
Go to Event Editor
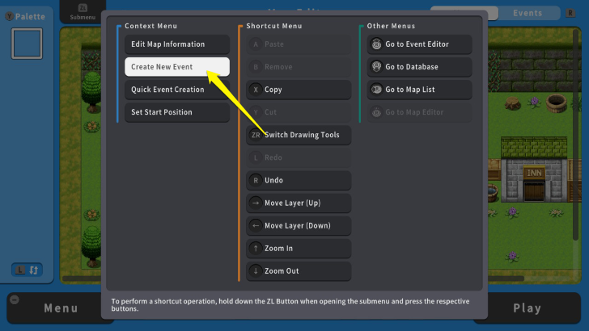point(419,44)
